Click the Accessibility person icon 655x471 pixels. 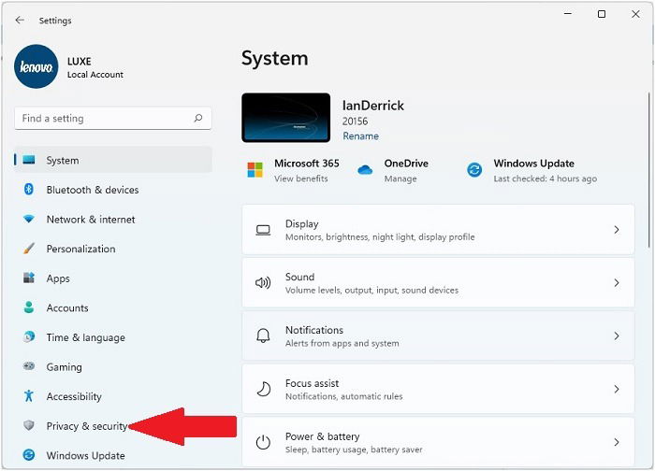(x=29, y=396)
